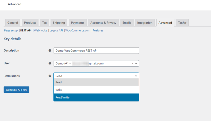The height and width of the screenshot is (121, 211).
Task: Click the help icon next to Description
Action: [x=50, y=50]
